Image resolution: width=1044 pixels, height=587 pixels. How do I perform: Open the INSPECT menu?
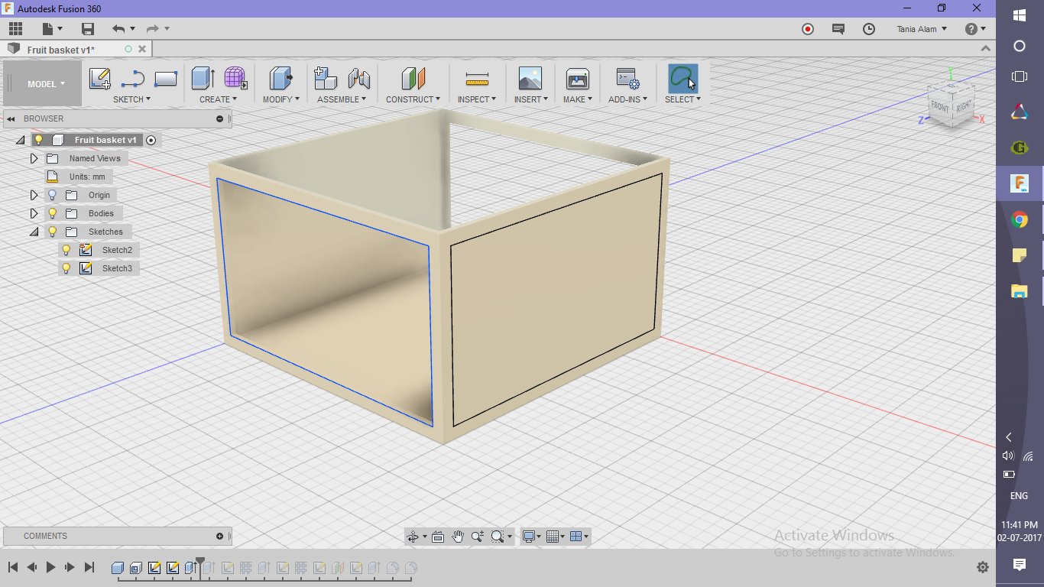(x=477, y=99)
